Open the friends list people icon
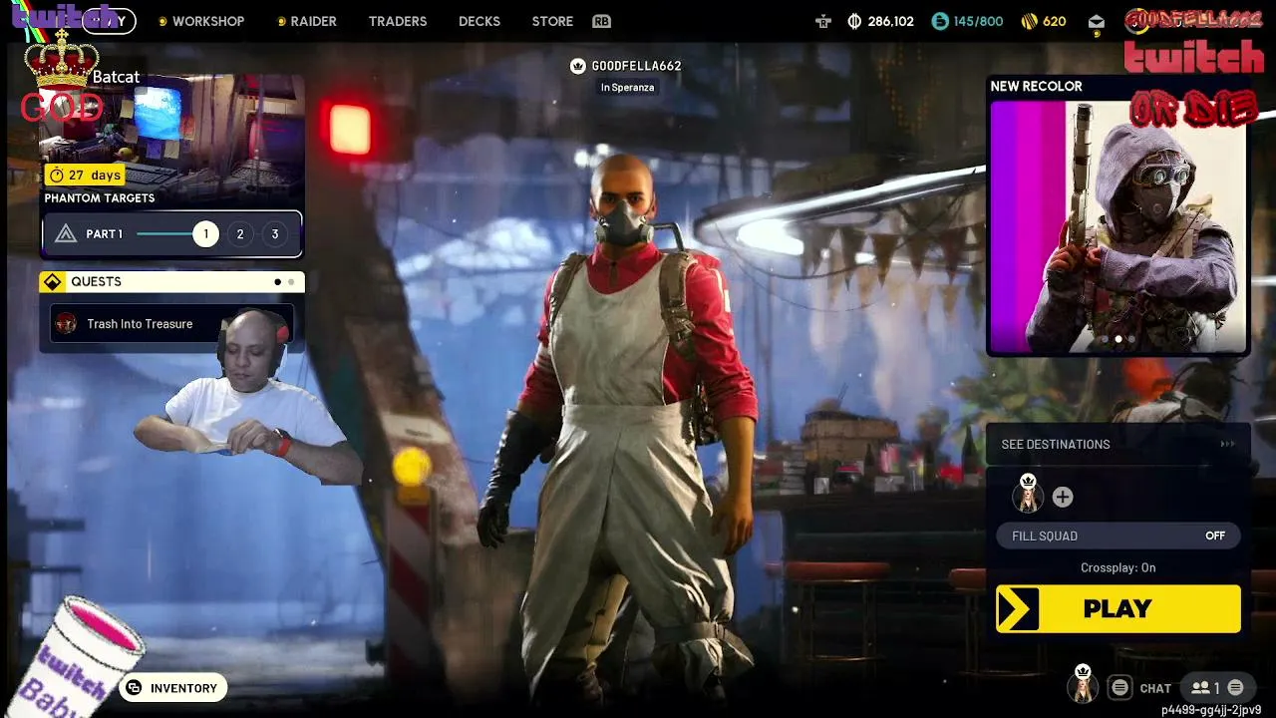Screen dimensions: 1276x718 coord(1200,688)
